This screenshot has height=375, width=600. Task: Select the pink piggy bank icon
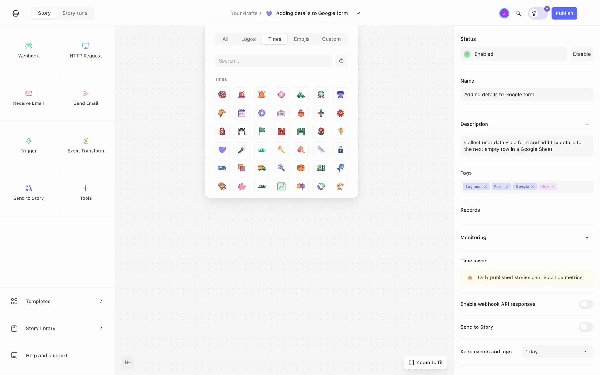tap(242, 187)
